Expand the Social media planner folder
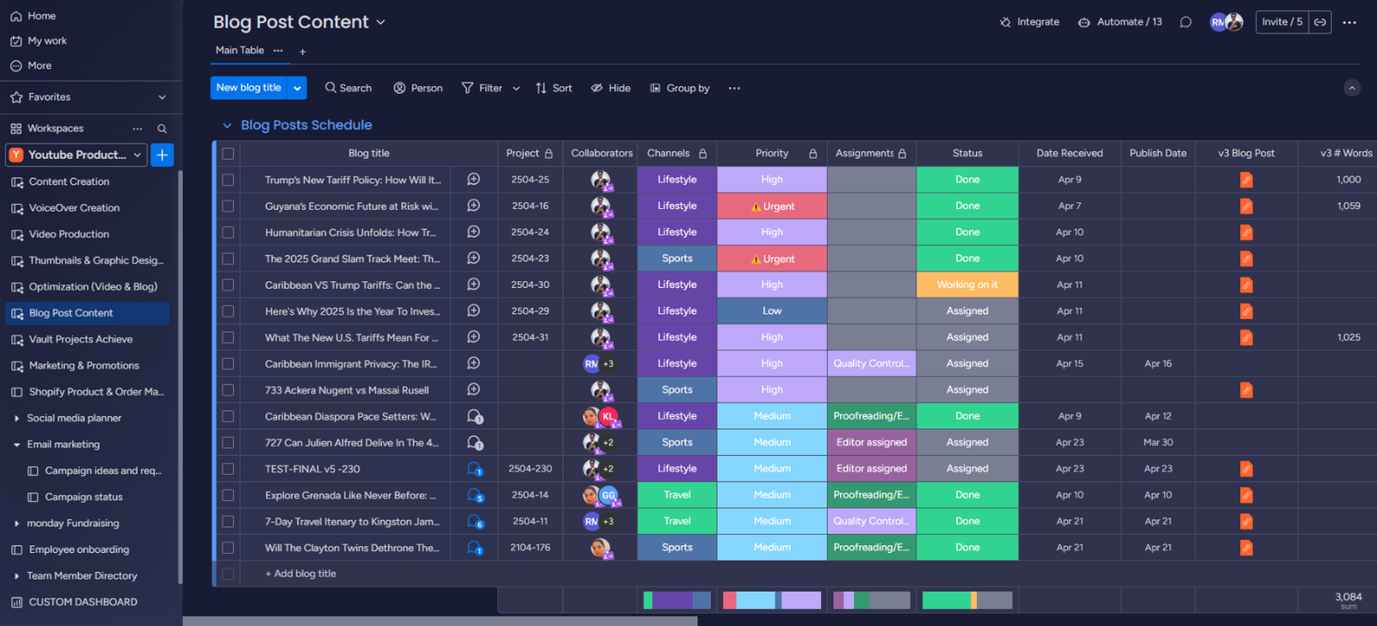This screenshot has width=1377, height=626. (x=16, y=419)
